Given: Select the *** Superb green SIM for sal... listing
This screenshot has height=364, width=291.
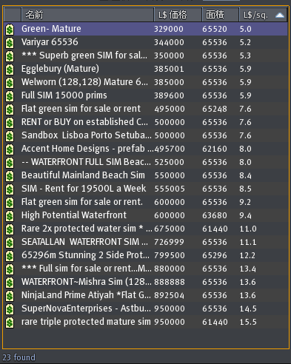Looking at the screenshot, I should [146, 55].
